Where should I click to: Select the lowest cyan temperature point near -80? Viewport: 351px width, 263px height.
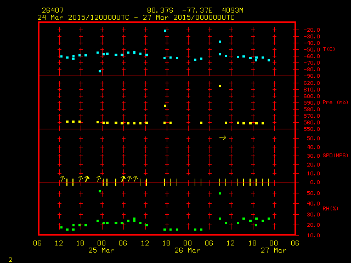100,71
